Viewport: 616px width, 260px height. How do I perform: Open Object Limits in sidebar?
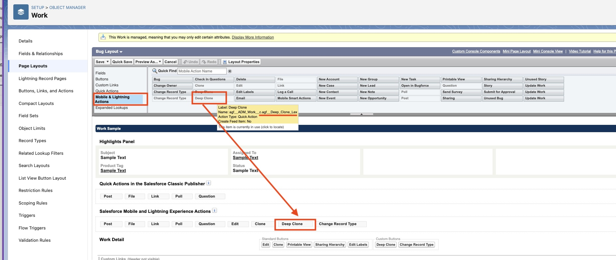[32, 128]
